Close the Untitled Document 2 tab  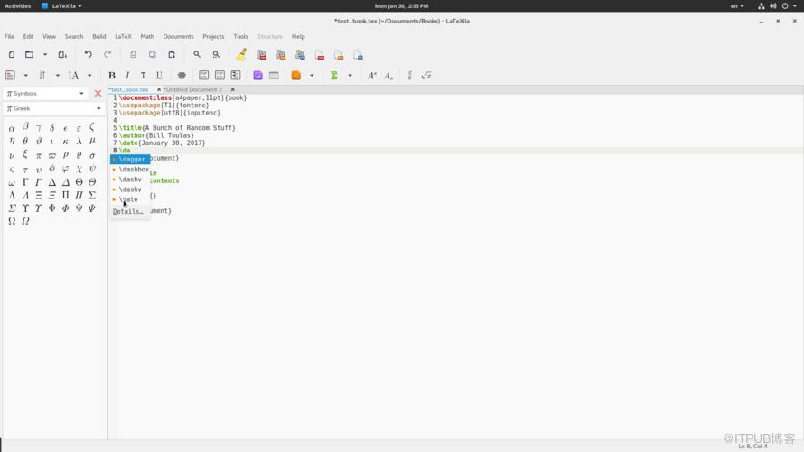233,89
